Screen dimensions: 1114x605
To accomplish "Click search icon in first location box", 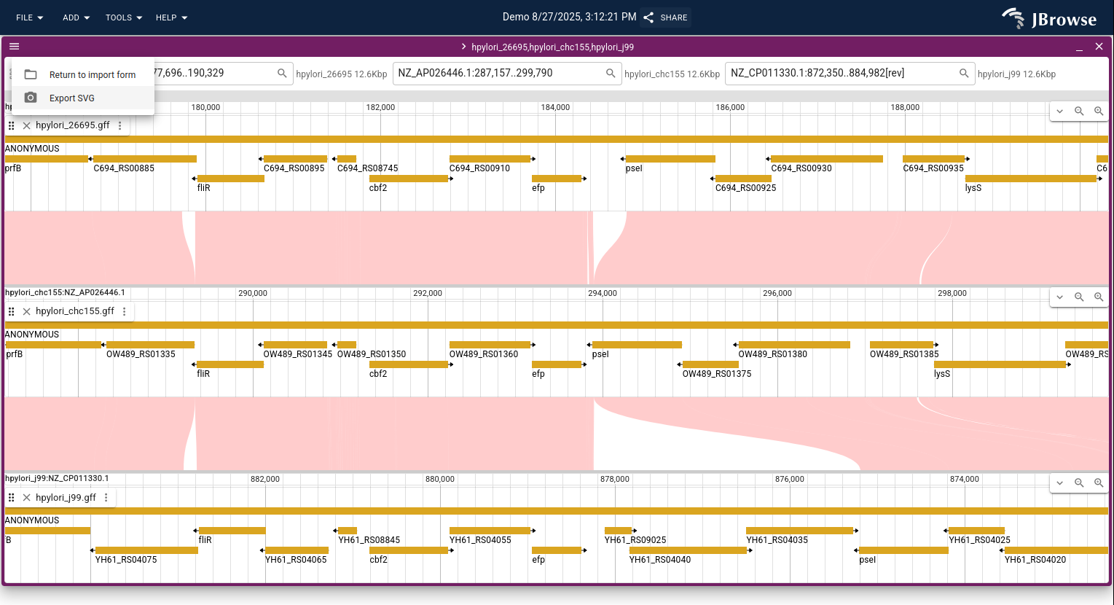I will point(282,73).
